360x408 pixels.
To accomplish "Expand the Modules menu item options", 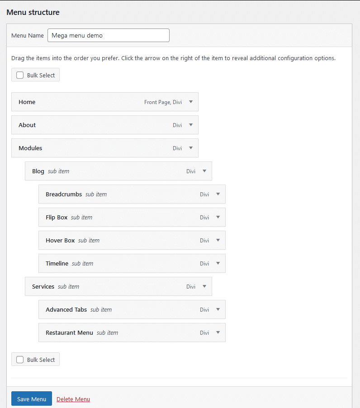I will [x=191, y=148].
